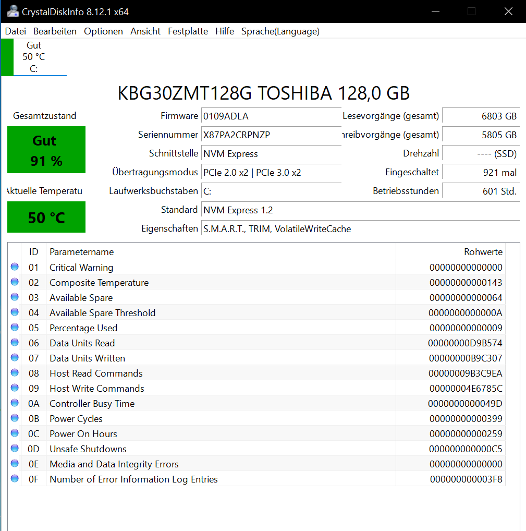Click the Firmware field 0109ADLA

pos(271,116)
